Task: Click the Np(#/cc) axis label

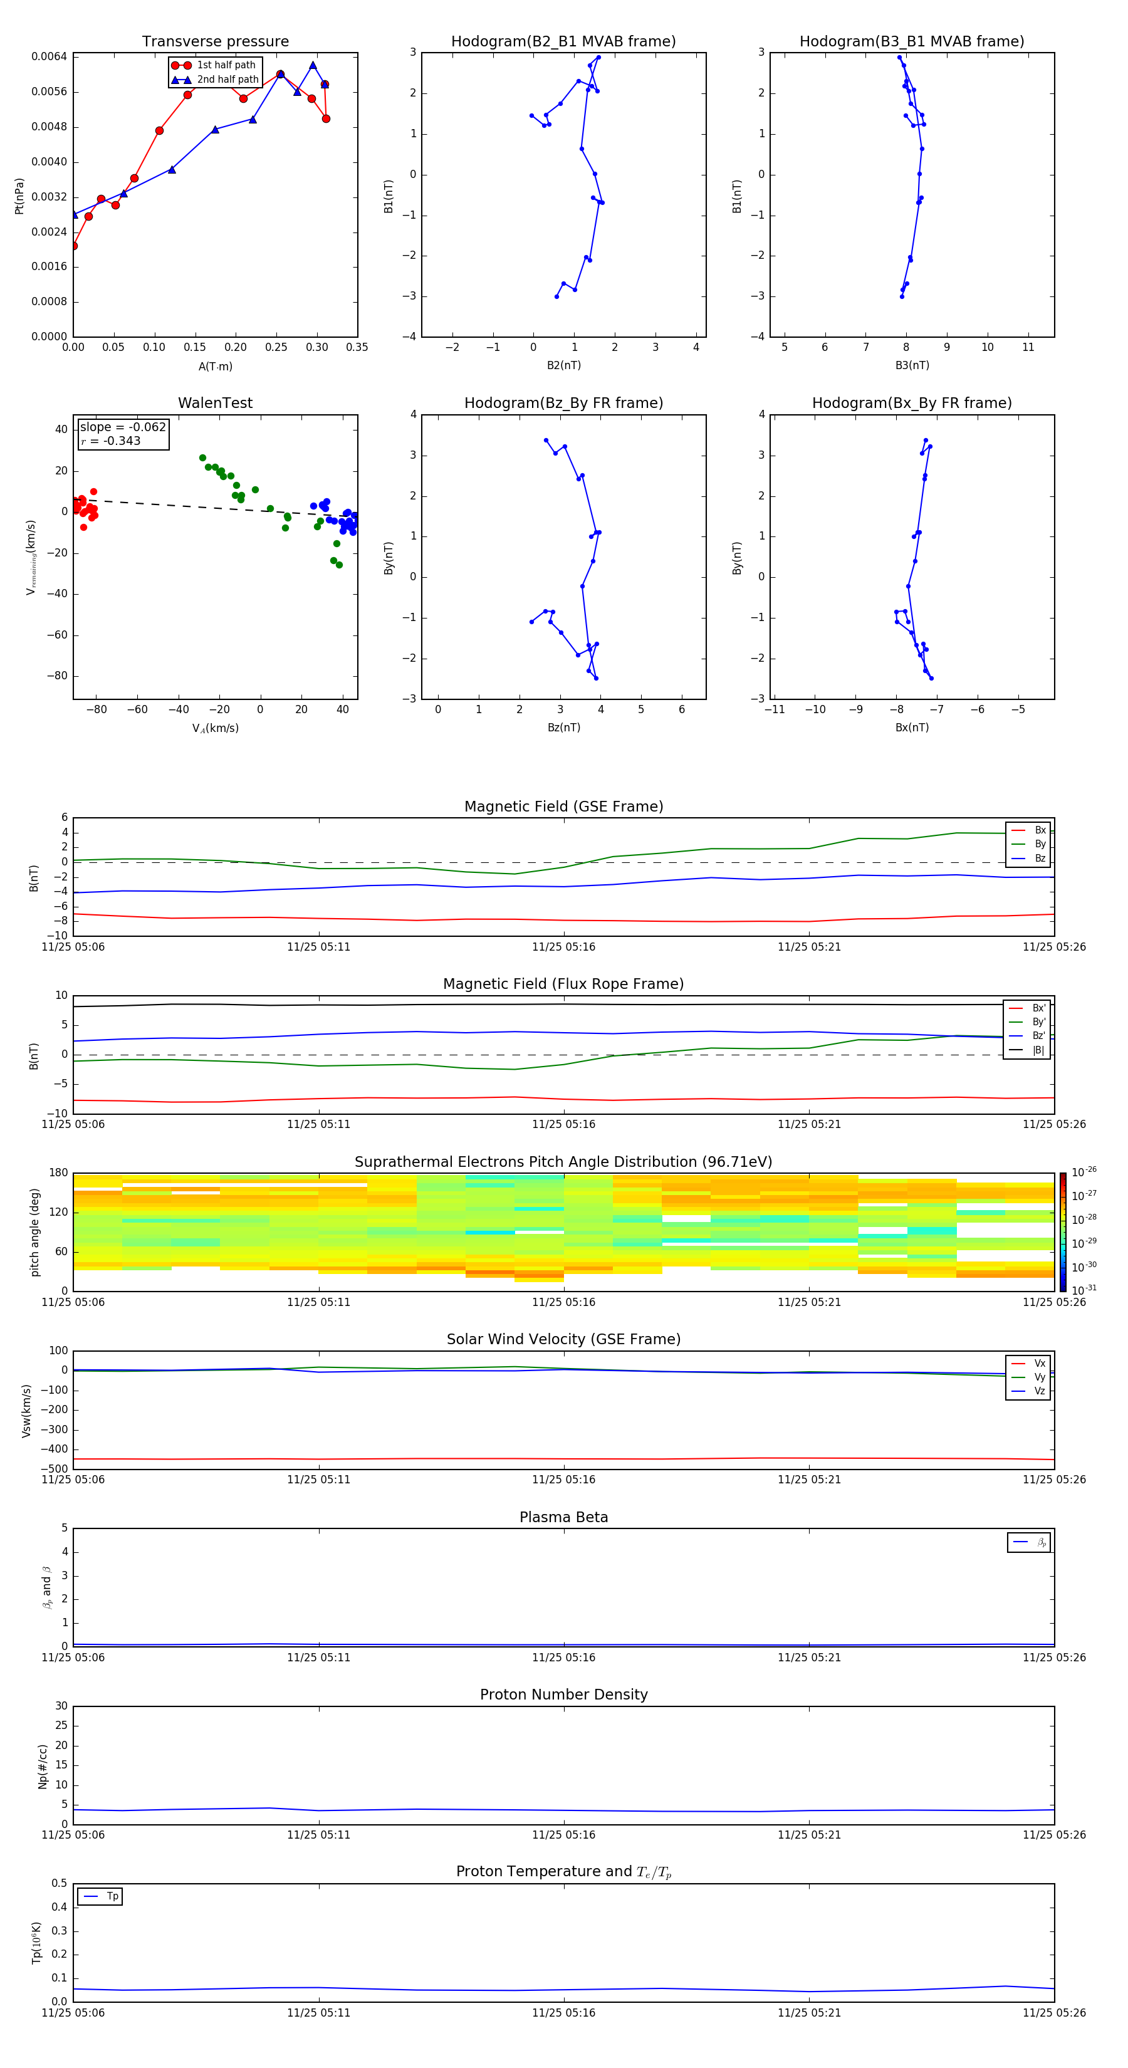Action: [x=43, y=1765]
